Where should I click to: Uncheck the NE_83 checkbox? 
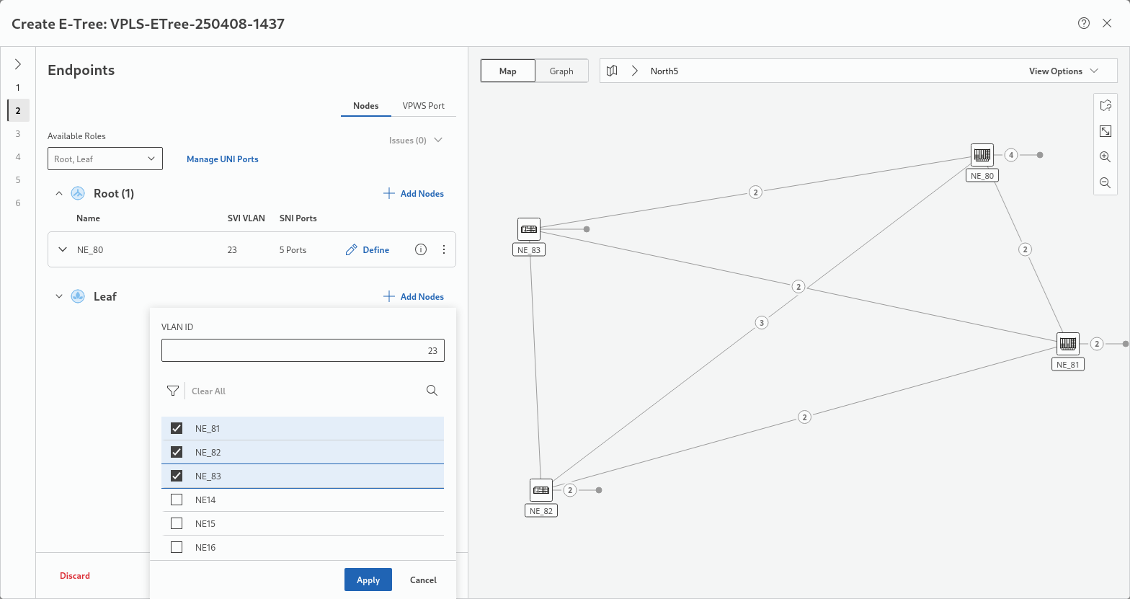(x=177, y=476)
